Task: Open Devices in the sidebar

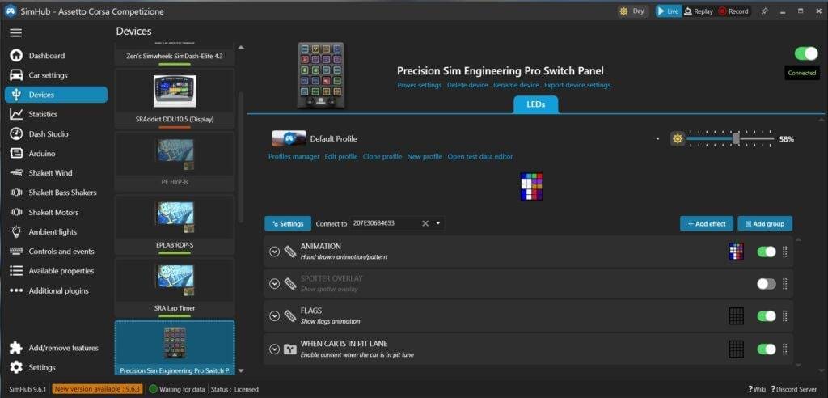Action: coord(56,95)
